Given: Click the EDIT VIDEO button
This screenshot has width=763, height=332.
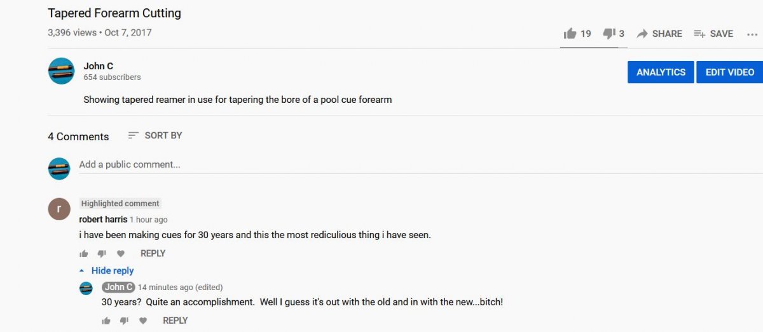Looking at the screenshot, I should click(x=729, y=72).
